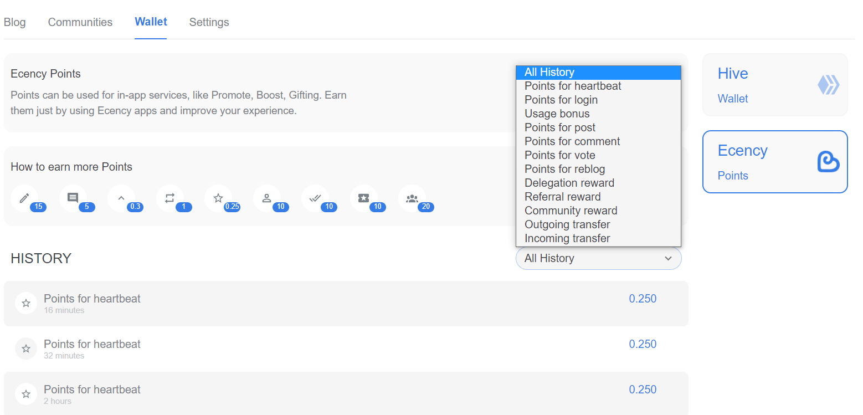Go to the Blog tab
Viewport: 863px width, 415px height.
click(x=15, y=22)
